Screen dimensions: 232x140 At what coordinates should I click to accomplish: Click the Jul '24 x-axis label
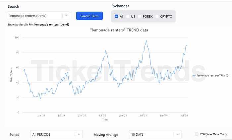pos(184,115)
